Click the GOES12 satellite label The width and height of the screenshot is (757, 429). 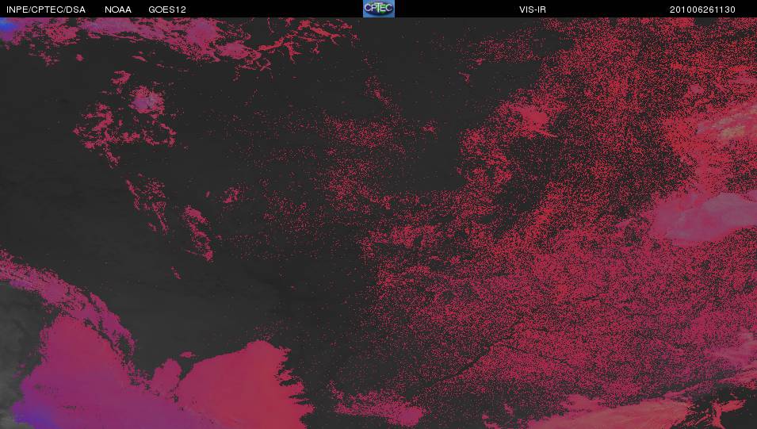[x=167, y=10]
